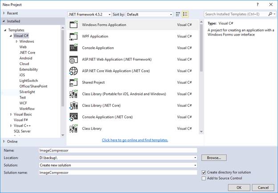278x193 pixels.
Task: Click the go online and find templates link
Action: 135,140
